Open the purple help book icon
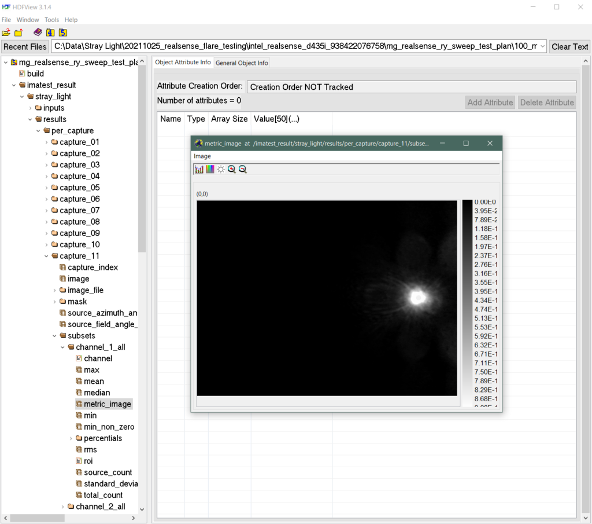 [x=38, y=32]
